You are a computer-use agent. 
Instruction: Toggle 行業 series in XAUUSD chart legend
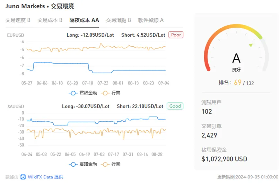pos(111,164)
